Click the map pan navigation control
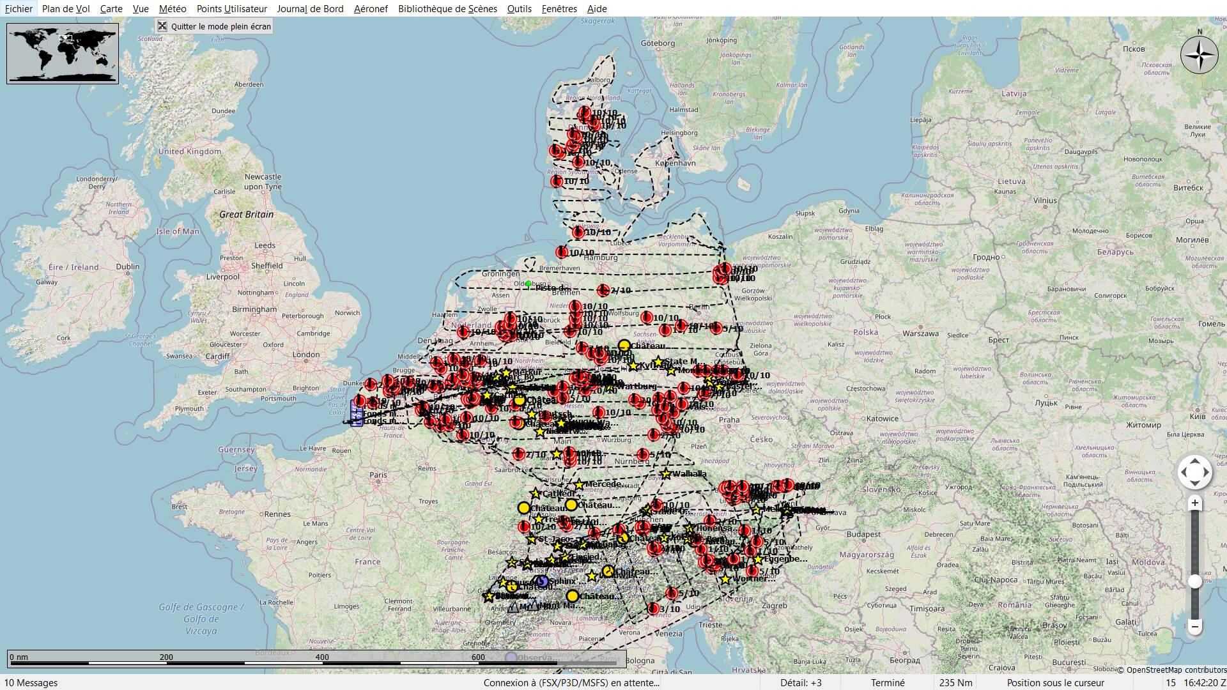Screen dimensions: 1227x690 [x=1194, y=473]
